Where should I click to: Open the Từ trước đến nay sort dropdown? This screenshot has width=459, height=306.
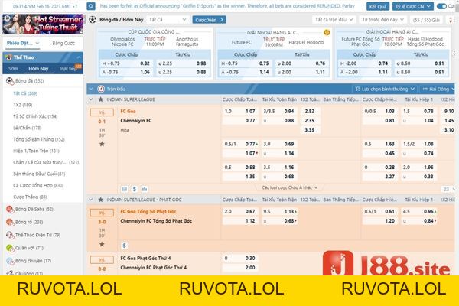383,20
